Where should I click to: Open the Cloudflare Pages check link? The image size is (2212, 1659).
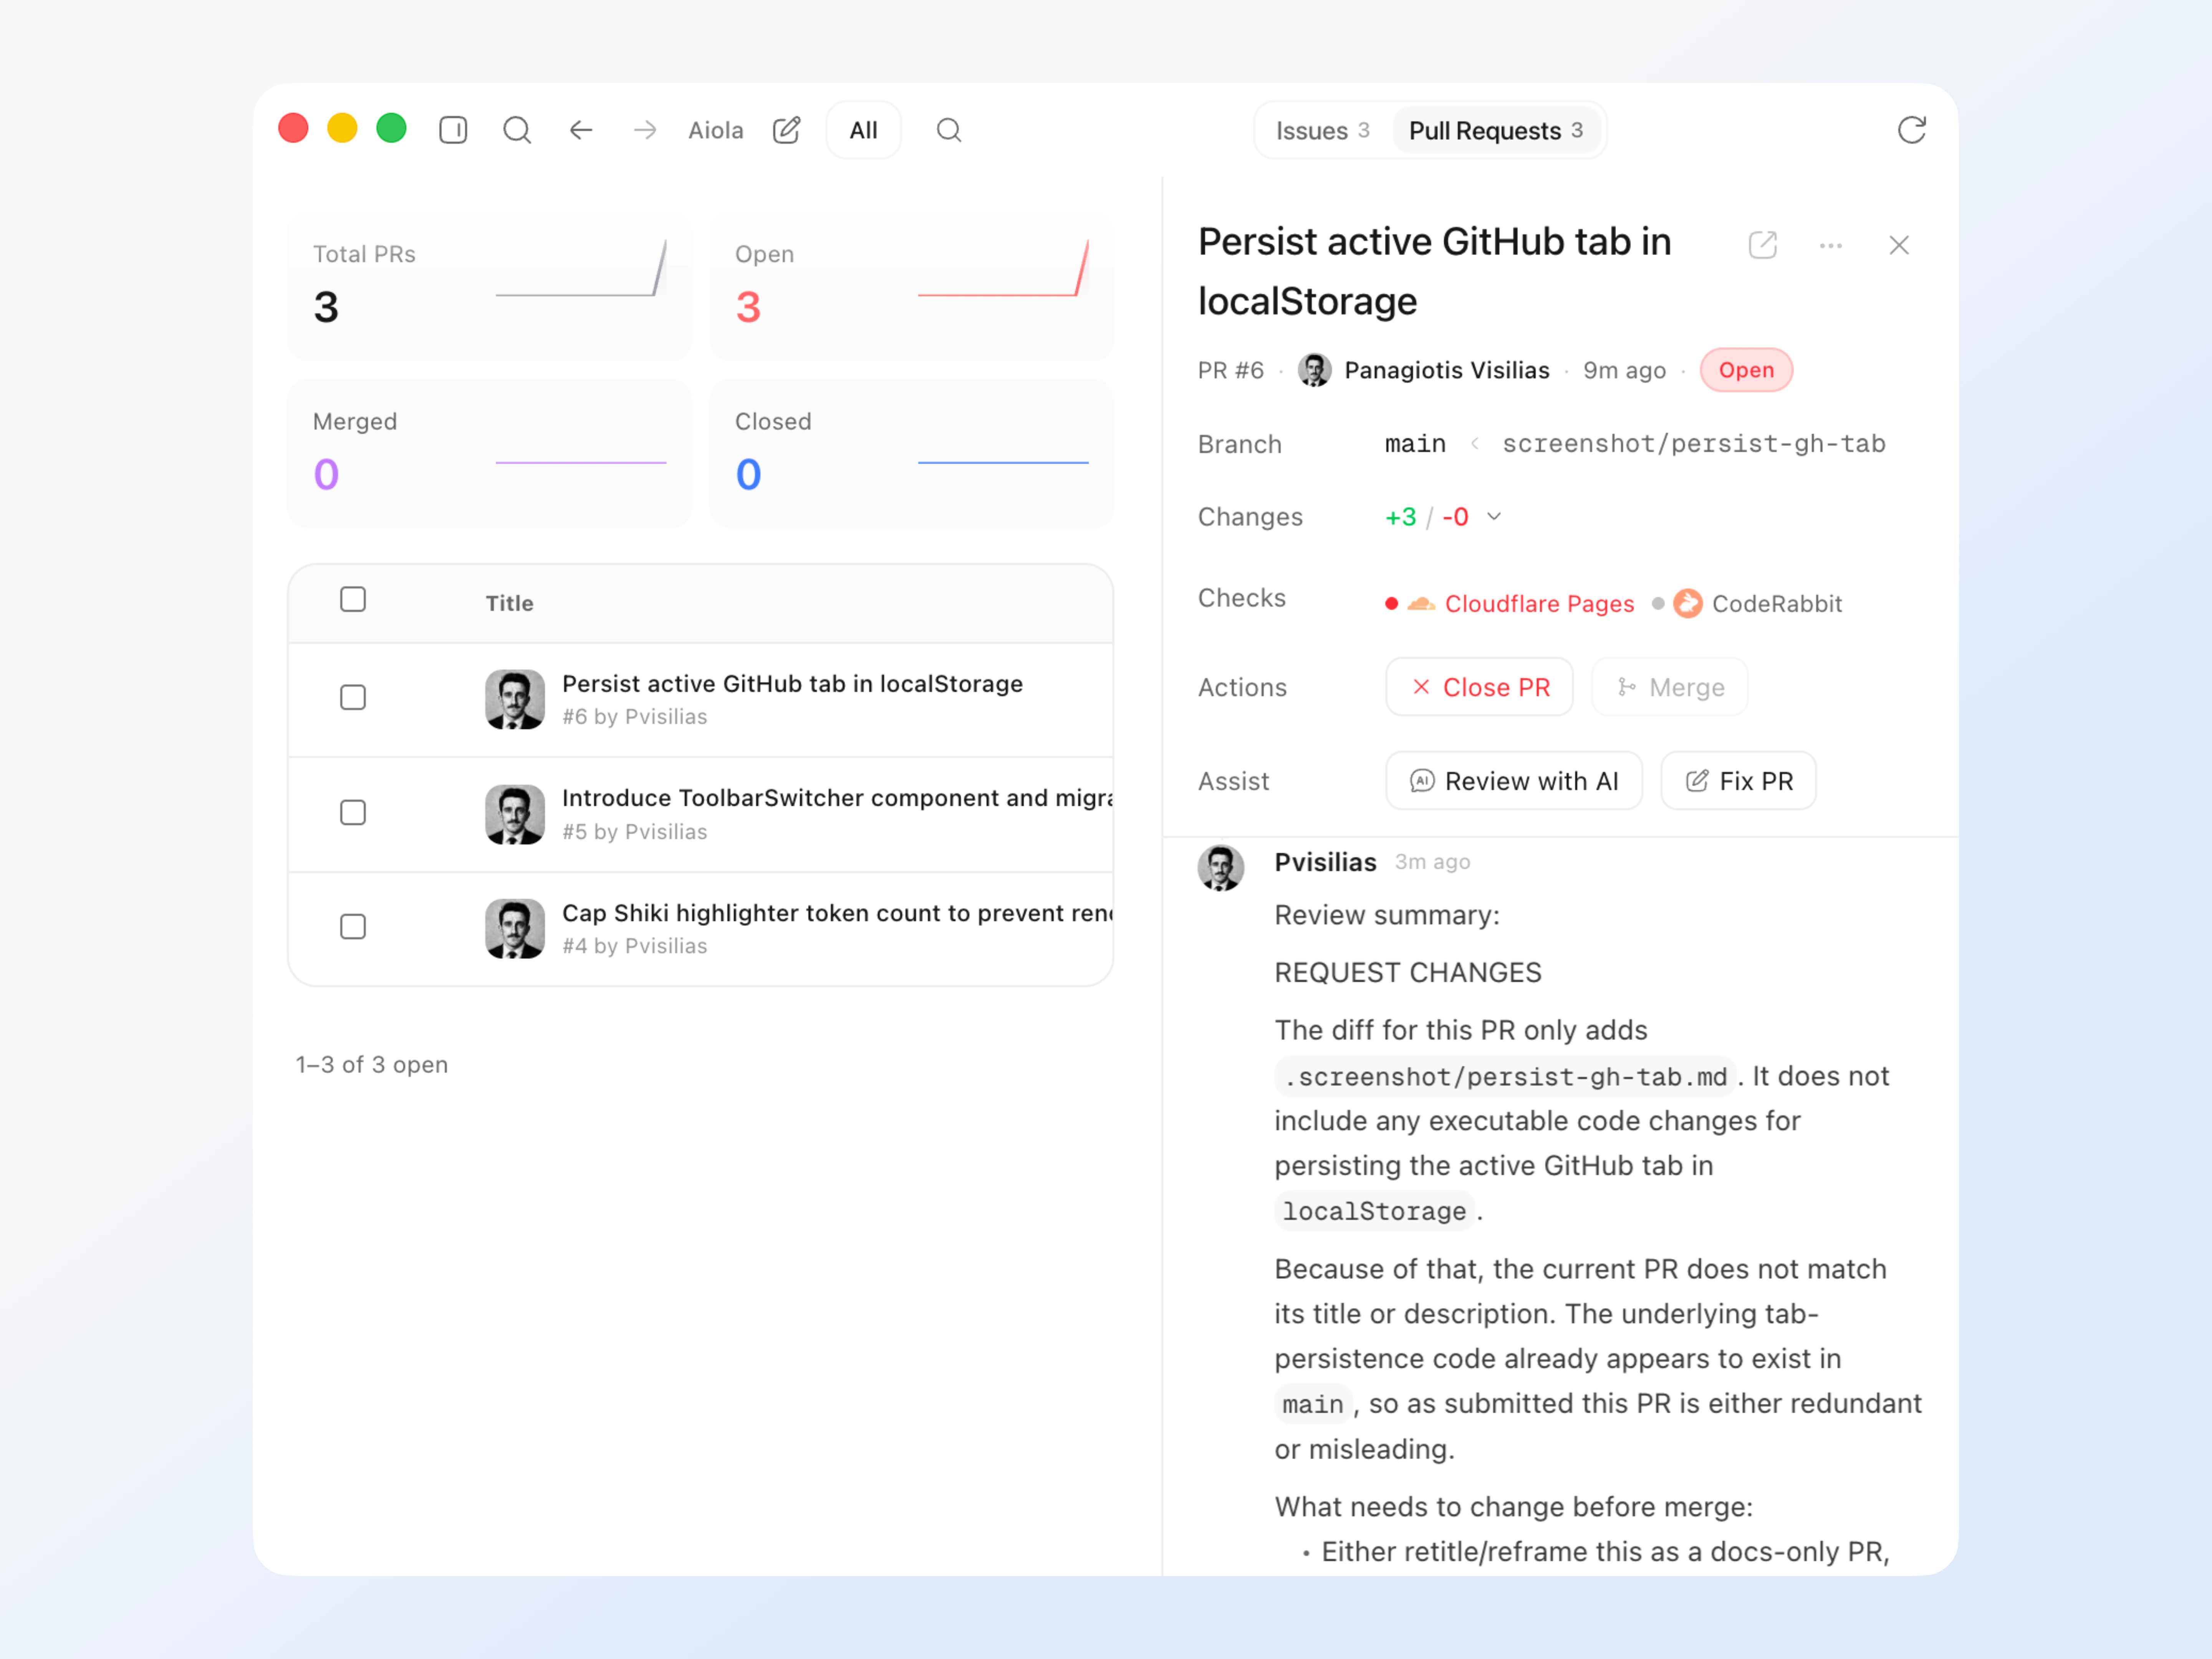pos(1539,604)
